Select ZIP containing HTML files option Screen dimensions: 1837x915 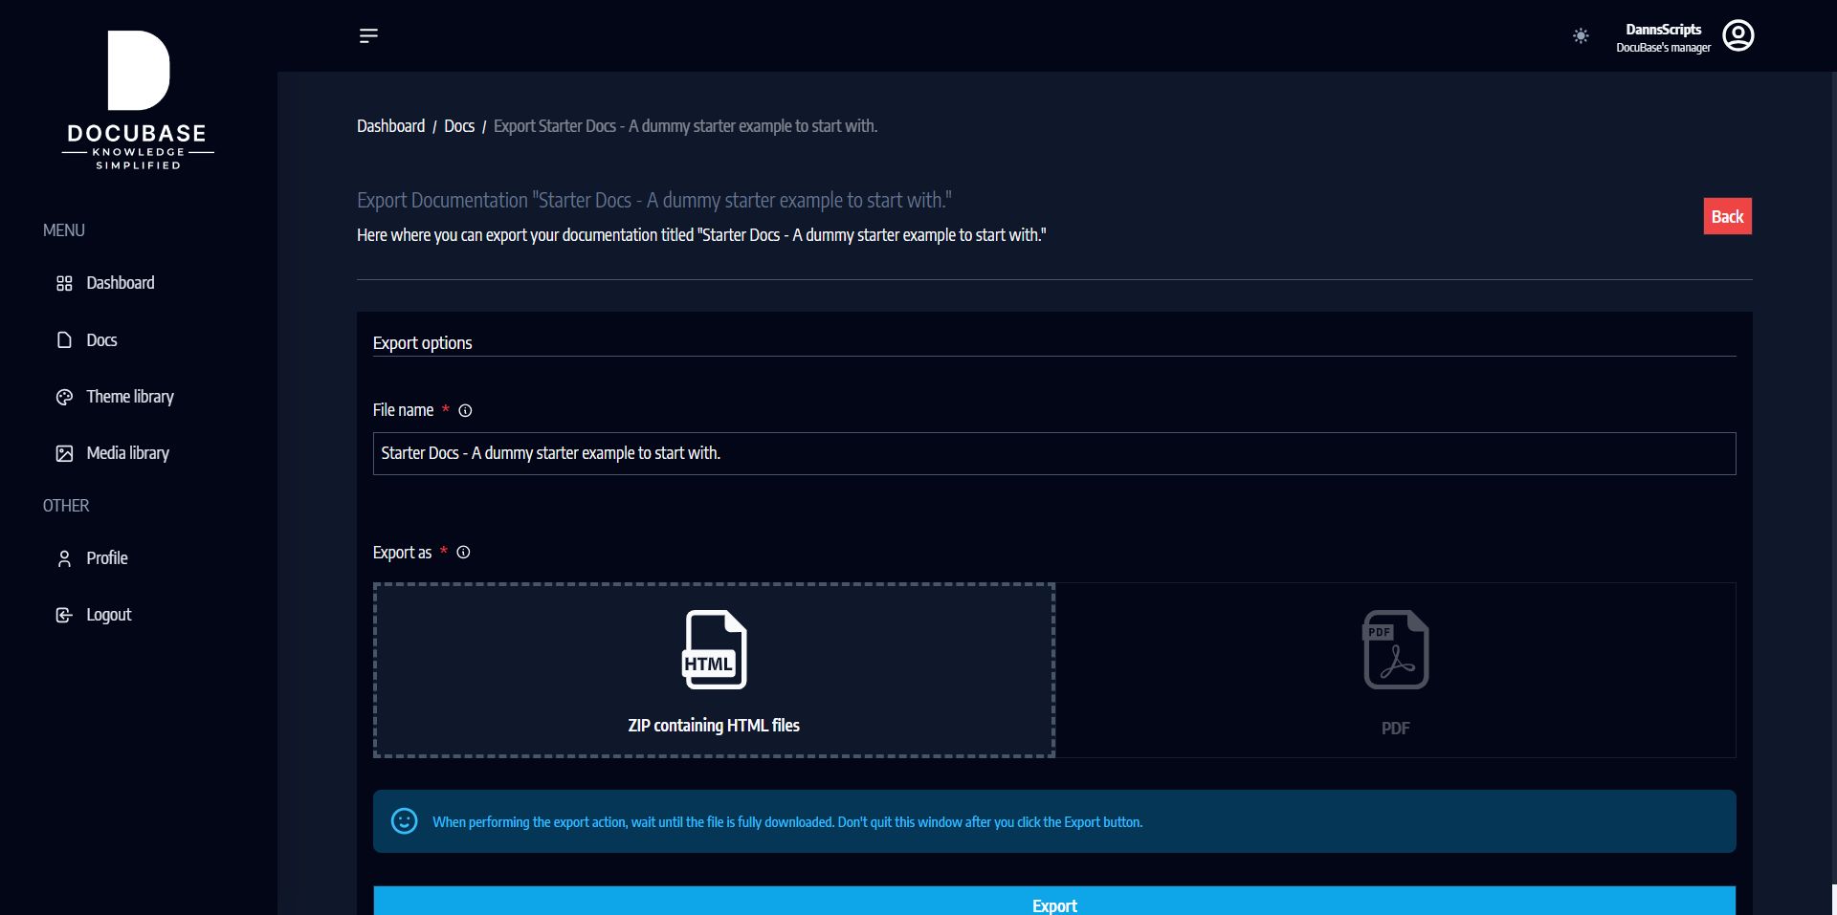pyautogui.click(x=714, y=670)
